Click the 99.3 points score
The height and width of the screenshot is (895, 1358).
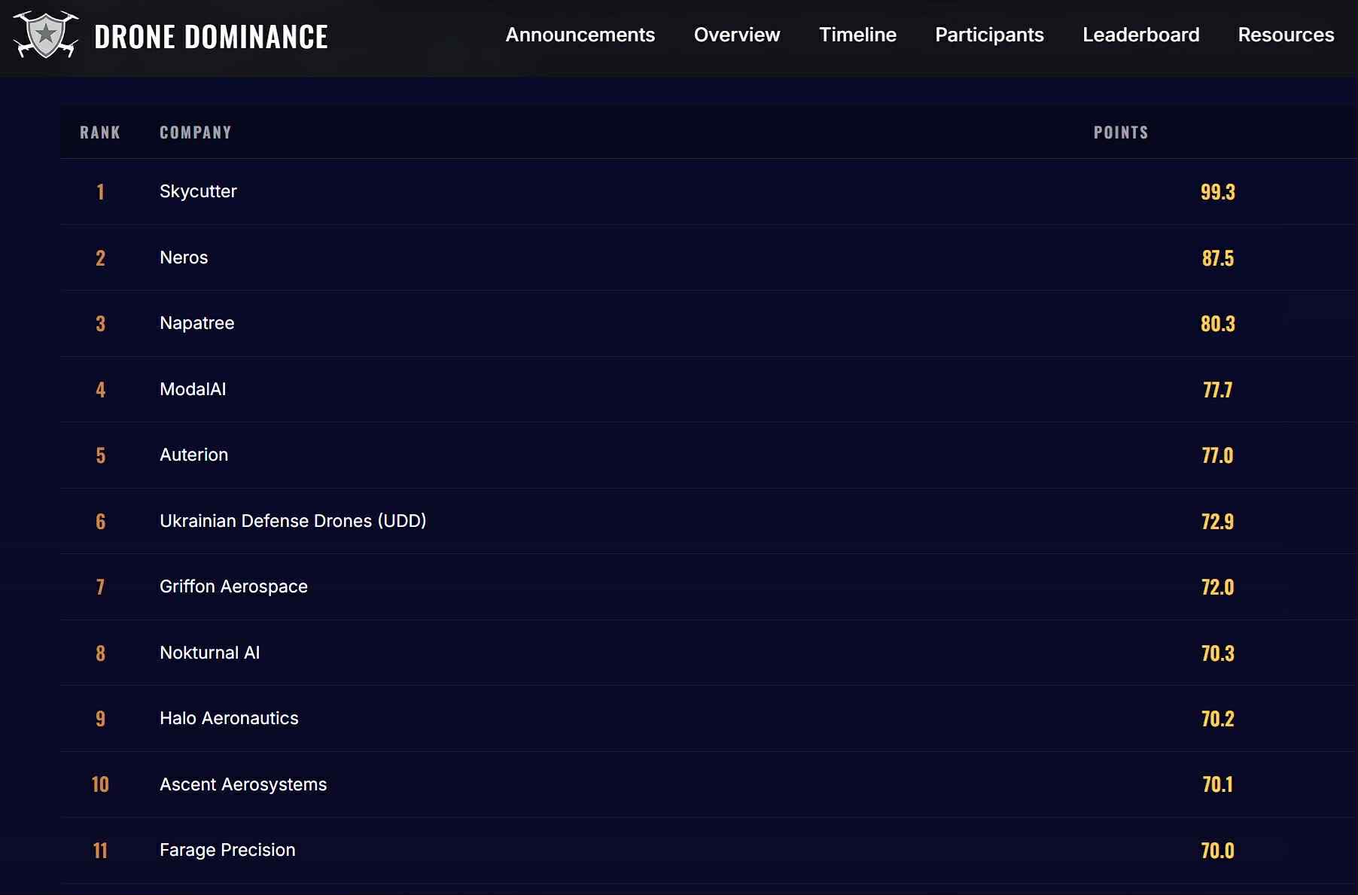(x=1217, y=192)
